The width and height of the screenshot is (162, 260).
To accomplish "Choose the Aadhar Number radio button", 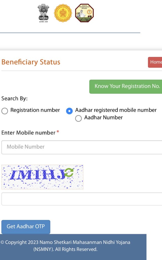I will 78,118.
